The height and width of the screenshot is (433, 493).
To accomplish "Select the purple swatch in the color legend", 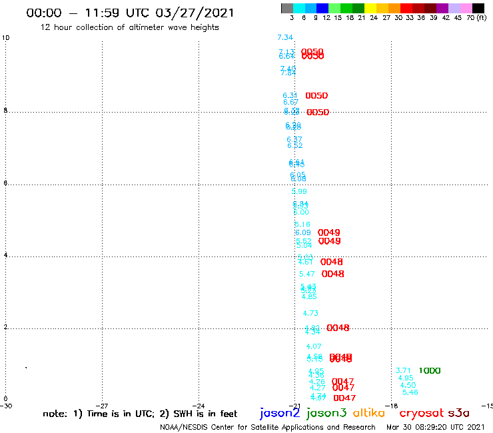I will (442, 8).
